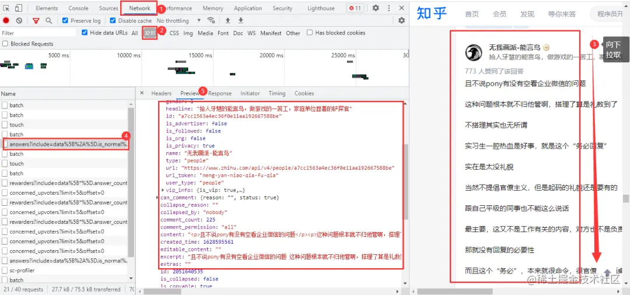Image resolution: width=630 pixels, height=295 pixels.
Task: Click the back-to-top arrow on Zhihu page
Action: pyautogui.click(x=607, y=272)
